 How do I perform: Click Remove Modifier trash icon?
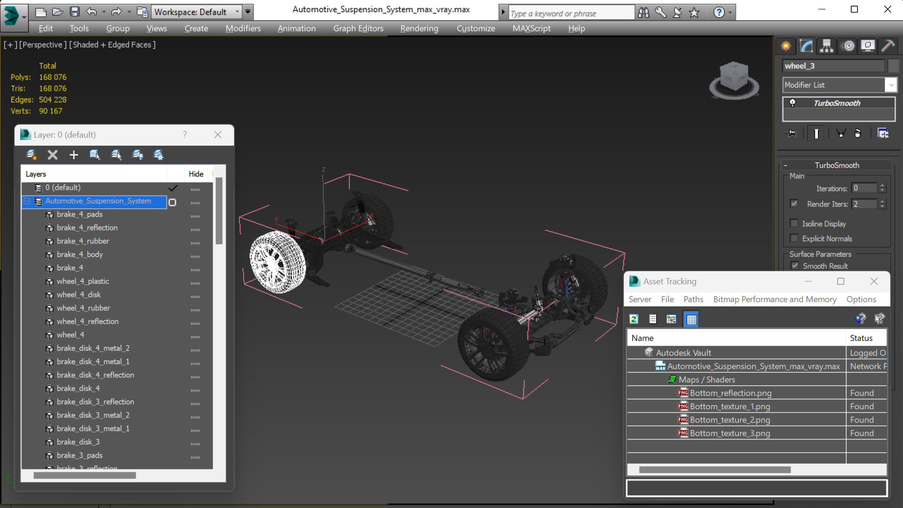(858, 133)
